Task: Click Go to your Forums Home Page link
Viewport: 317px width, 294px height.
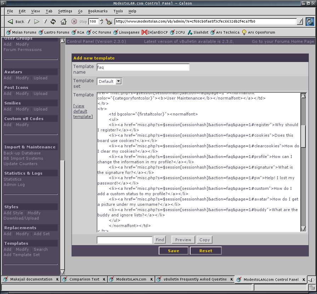Action: click(x=283, y=41)
